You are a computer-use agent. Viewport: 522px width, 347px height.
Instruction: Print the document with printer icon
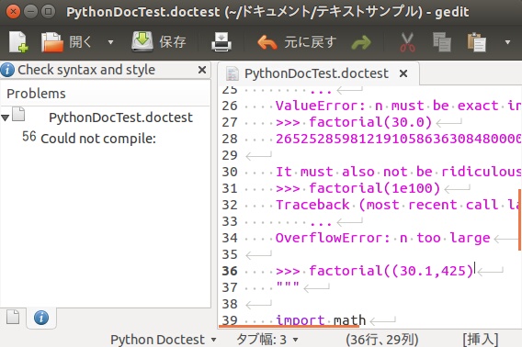(221, 42)
